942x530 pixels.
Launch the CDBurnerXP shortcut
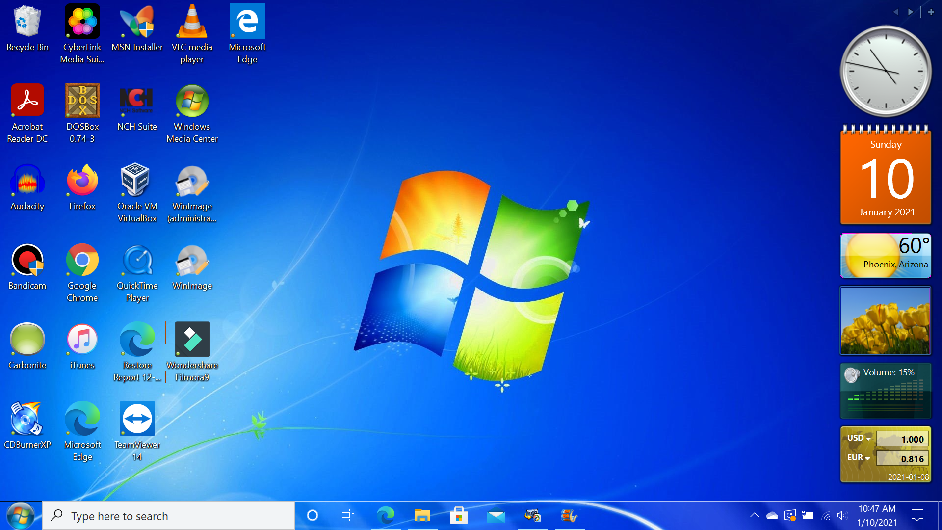click(x=27, y=425)
